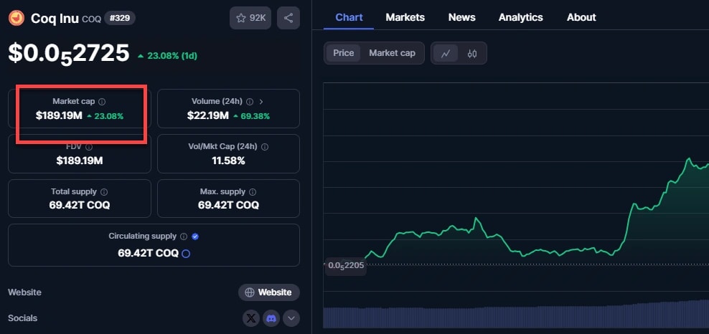This screenshot has width=709, height=334.
Task: Click Market cap info icon
Action: (102, 102)
